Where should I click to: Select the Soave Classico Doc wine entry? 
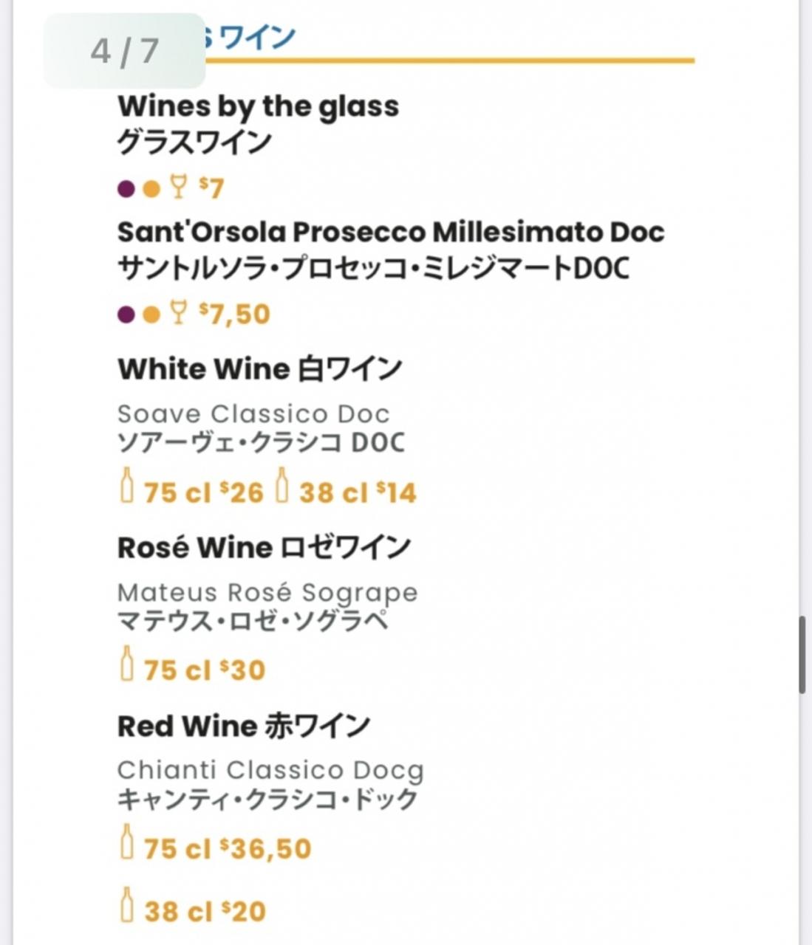(253, 413)
